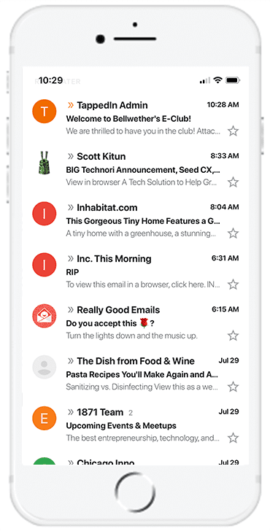The height and width of the screenshot is (531, 270).
Task: Select the Inc. This Morning avatar
Action: [x=44, y=265]
